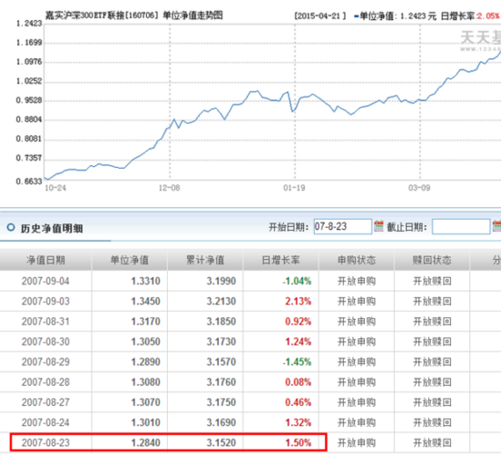Click unit net value 1.2890

[x=146, y=362]
